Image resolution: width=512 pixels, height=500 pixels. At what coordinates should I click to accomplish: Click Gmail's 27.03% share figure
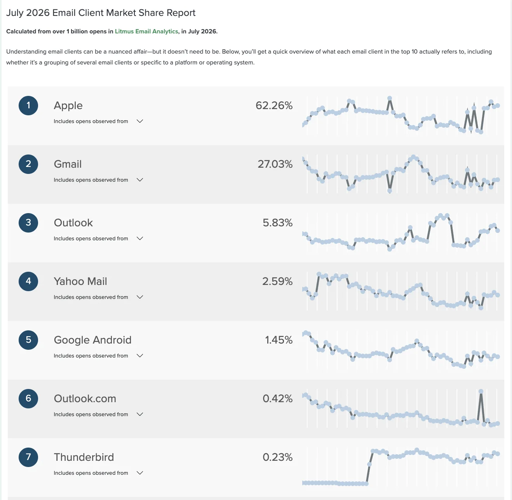tap(275, 164)
